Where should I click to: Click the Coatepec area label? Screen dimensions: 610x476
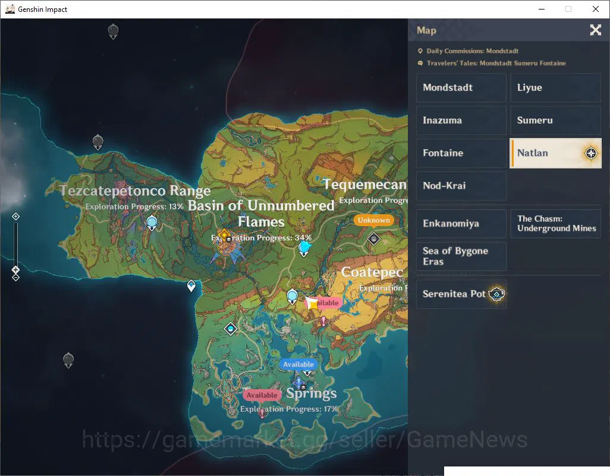point(372,272)
